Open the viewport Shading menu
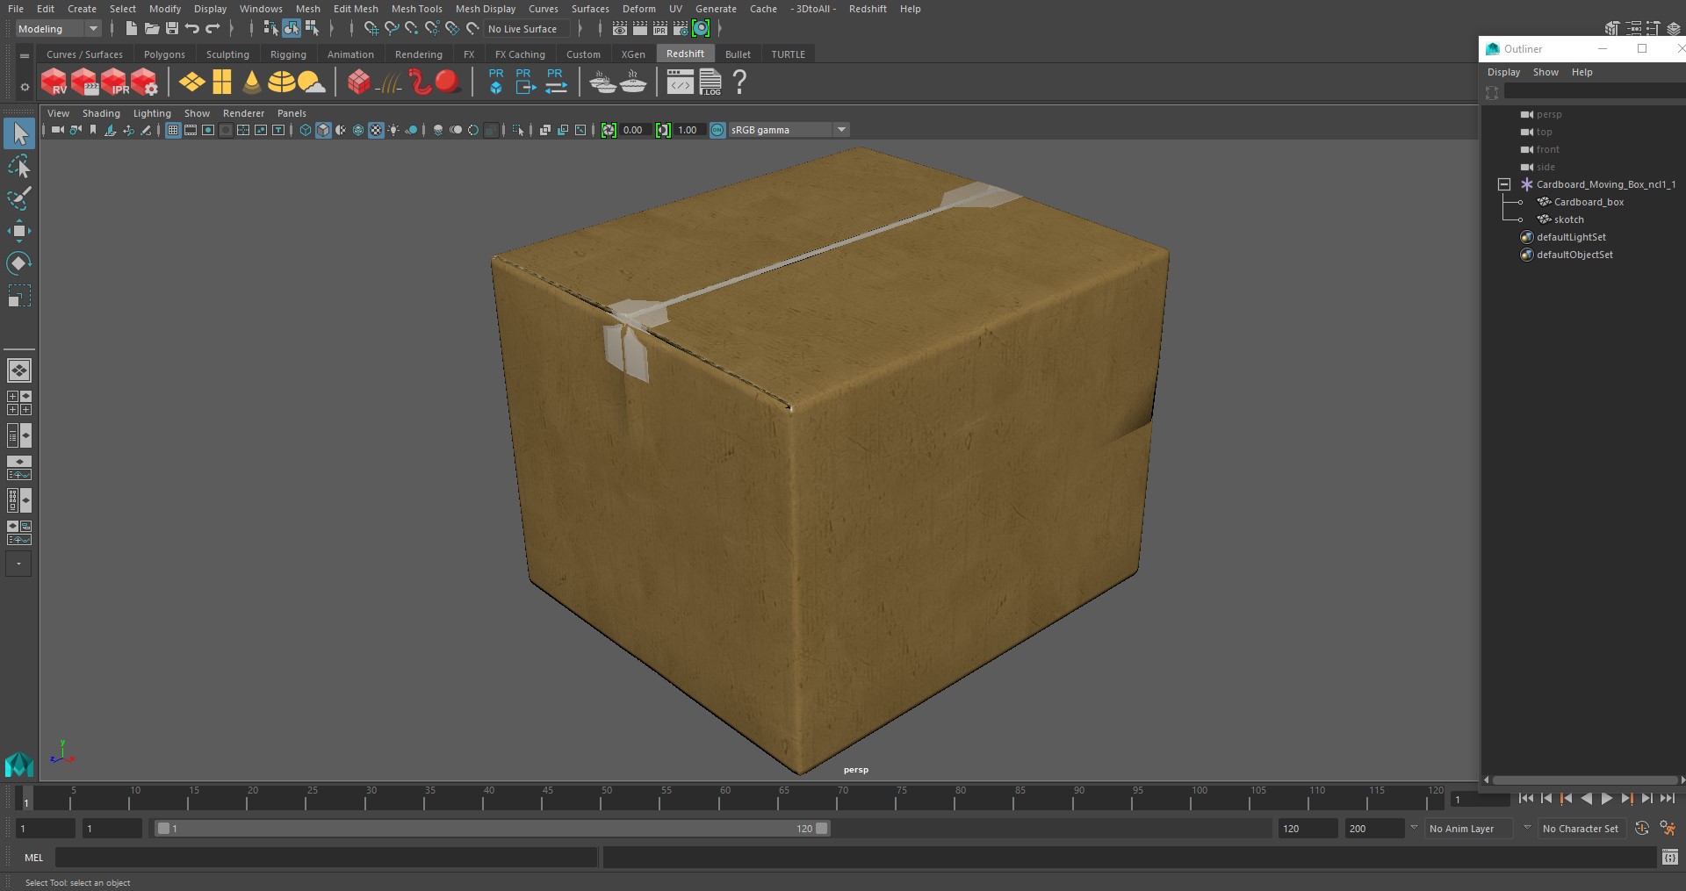The width and height of the screenshot is (1686, 891). tap(101, 113)
